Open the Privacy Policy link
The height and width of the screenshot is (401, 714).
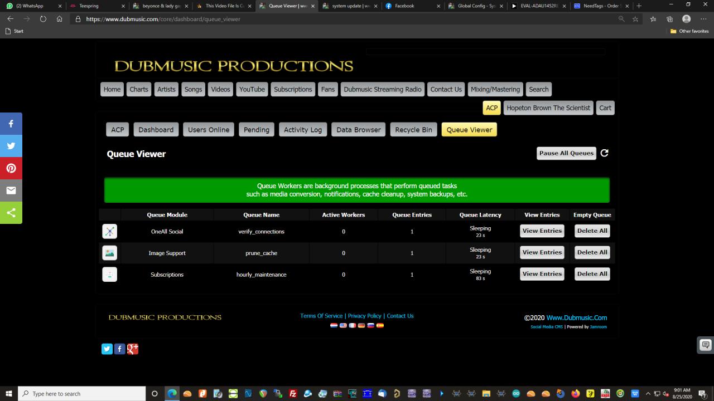(x=364, y=316)
